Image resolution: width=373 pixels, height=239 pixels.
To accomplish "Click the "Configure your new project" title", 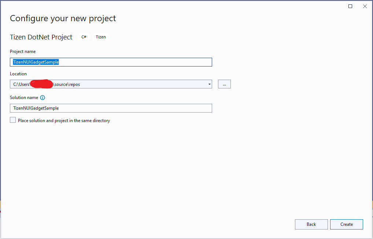I will pyautogui.click(x=63, y=18).
